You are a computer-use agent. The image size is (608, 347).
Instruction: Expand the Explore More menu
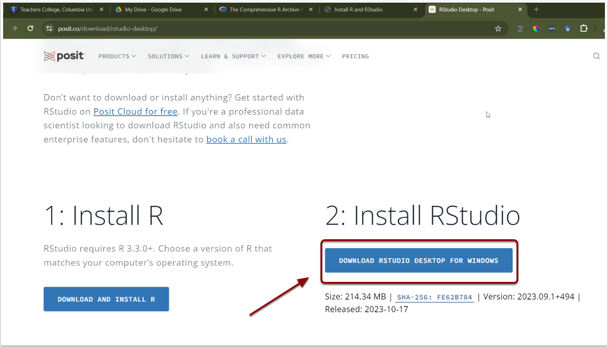[x=303, y=56]
